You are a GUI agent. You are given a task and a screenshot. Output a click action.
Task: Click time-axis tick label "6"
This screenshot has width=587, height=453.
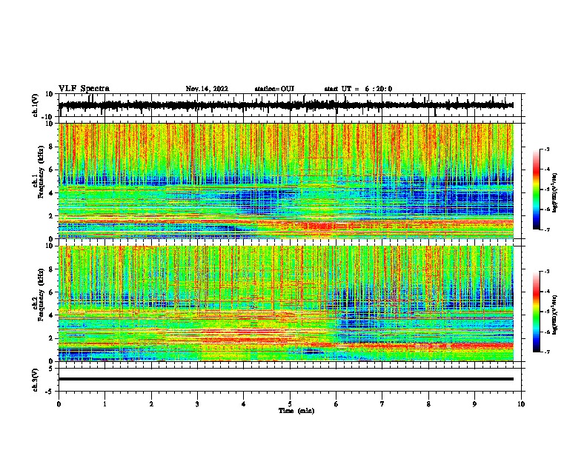tap(336, 404)
